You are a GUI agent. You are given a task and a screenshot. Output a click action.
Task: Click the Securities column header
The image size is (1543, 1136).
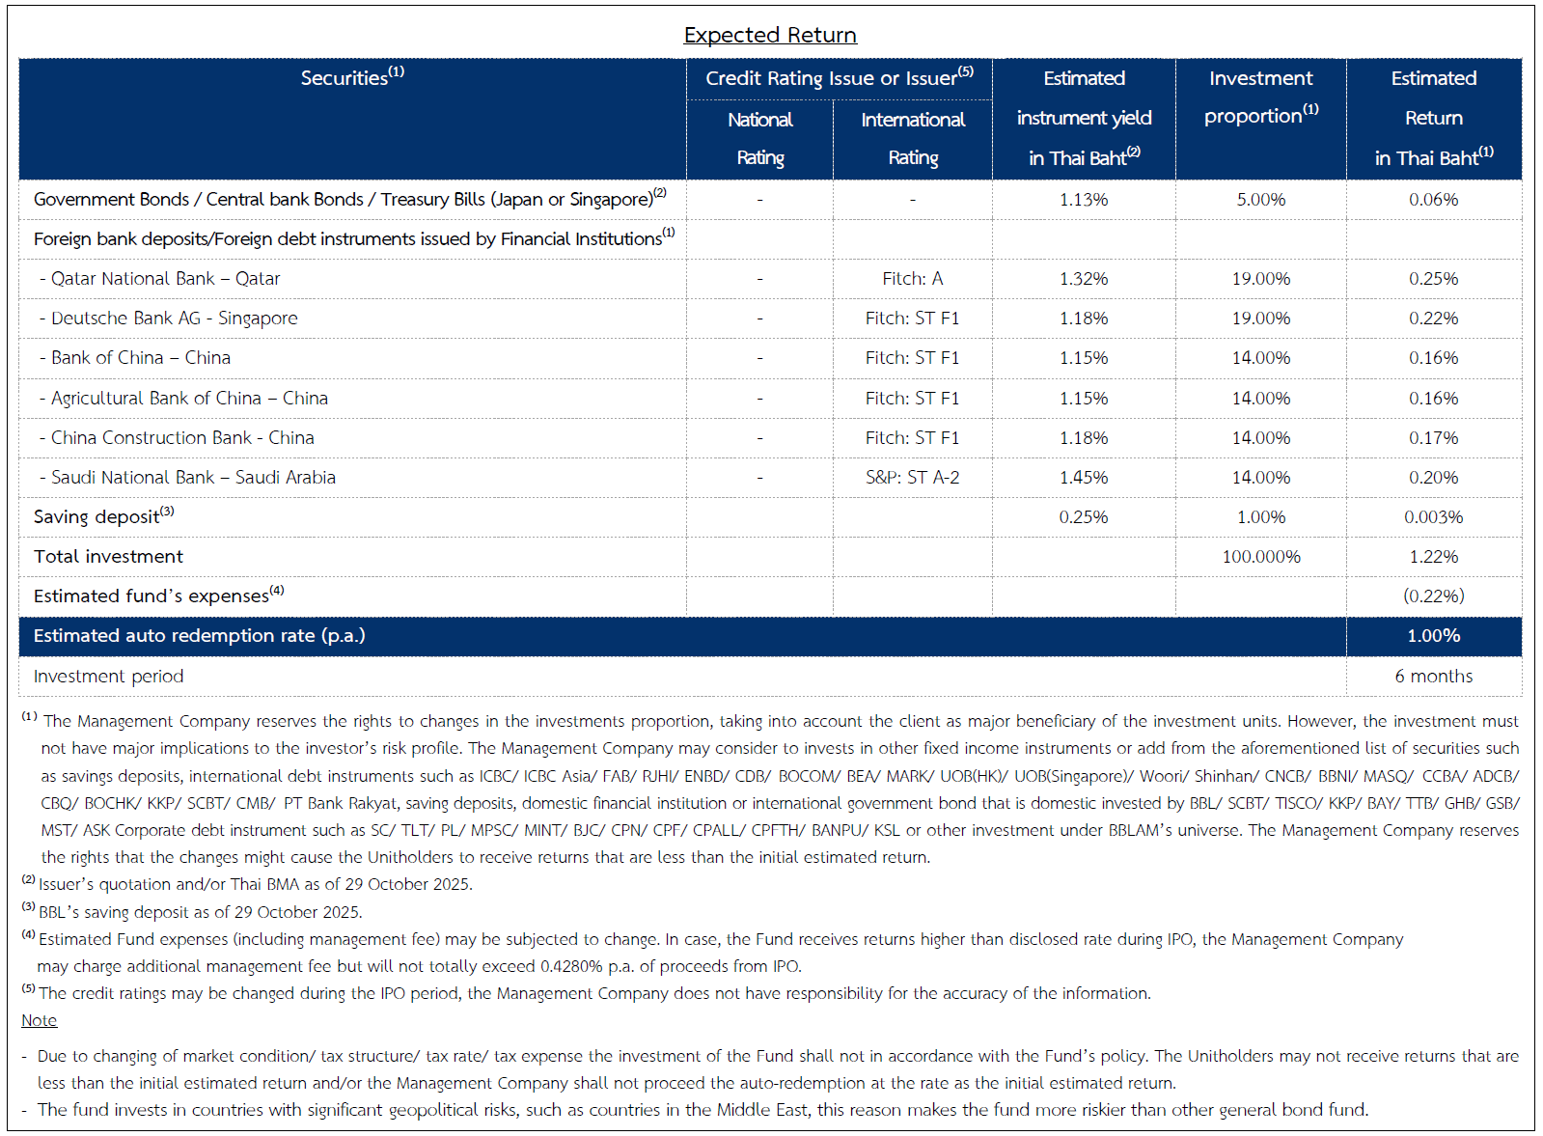[351, 78]
